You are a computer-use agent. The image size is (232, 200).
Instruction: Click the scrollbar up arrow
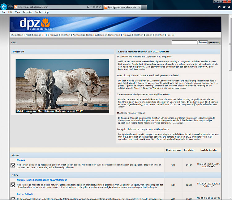point(230,16)
